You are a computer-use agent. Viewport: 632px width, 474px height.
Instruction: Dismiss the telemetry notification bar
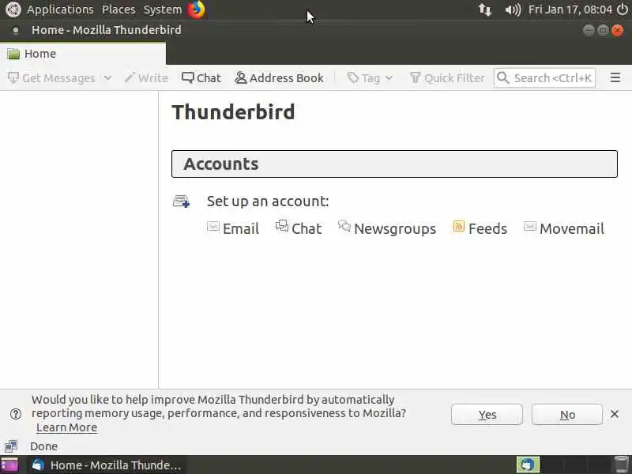tap(615, 414)
